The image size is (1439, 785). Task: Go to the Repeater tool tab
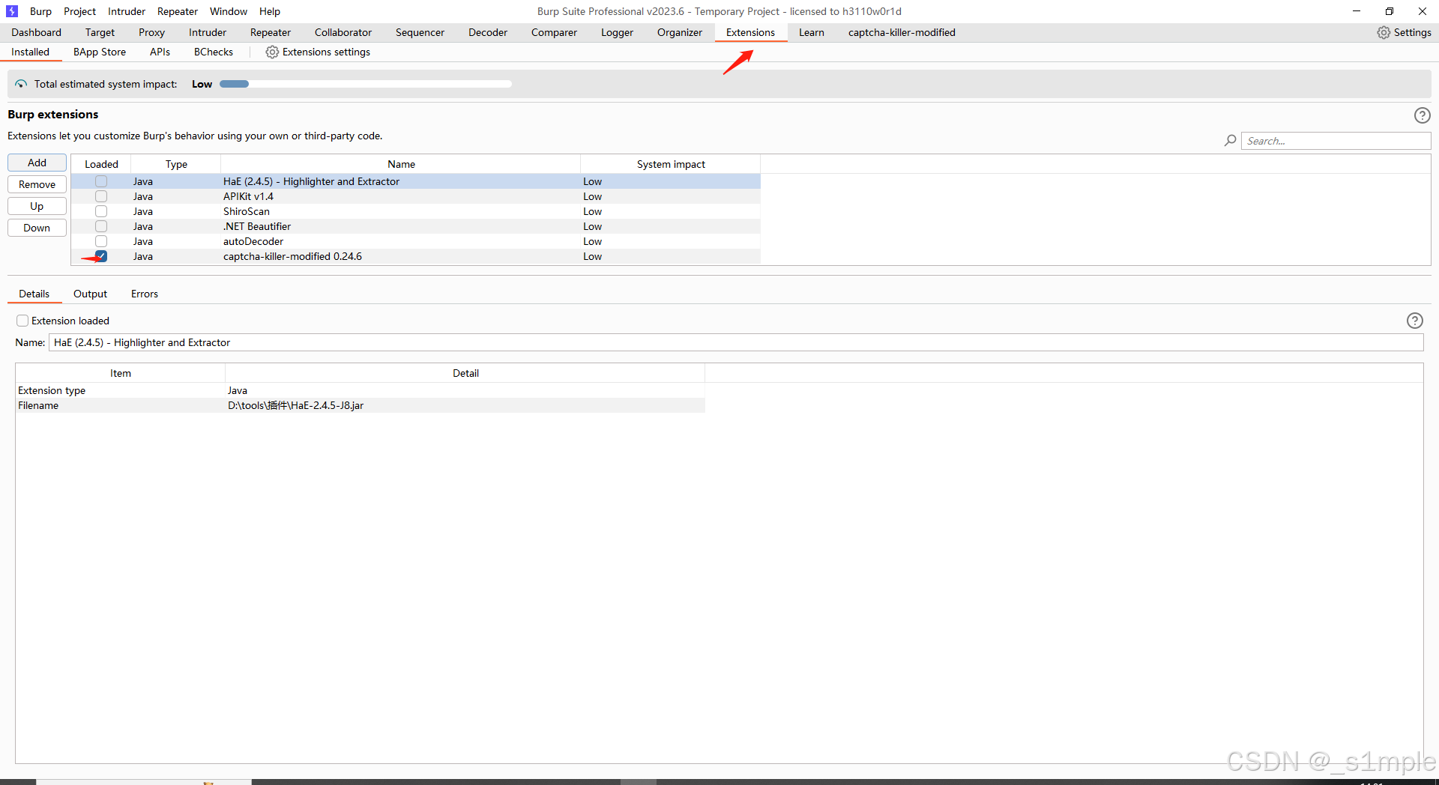tap(271, 32)
